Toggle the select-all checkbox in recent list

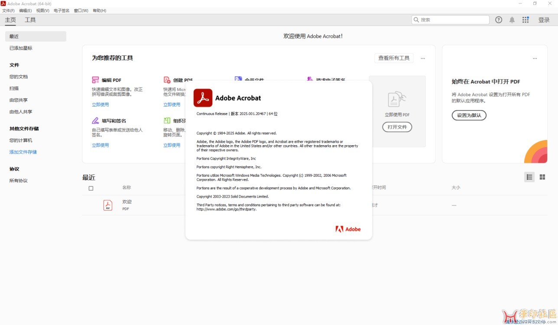pos(91,188)
